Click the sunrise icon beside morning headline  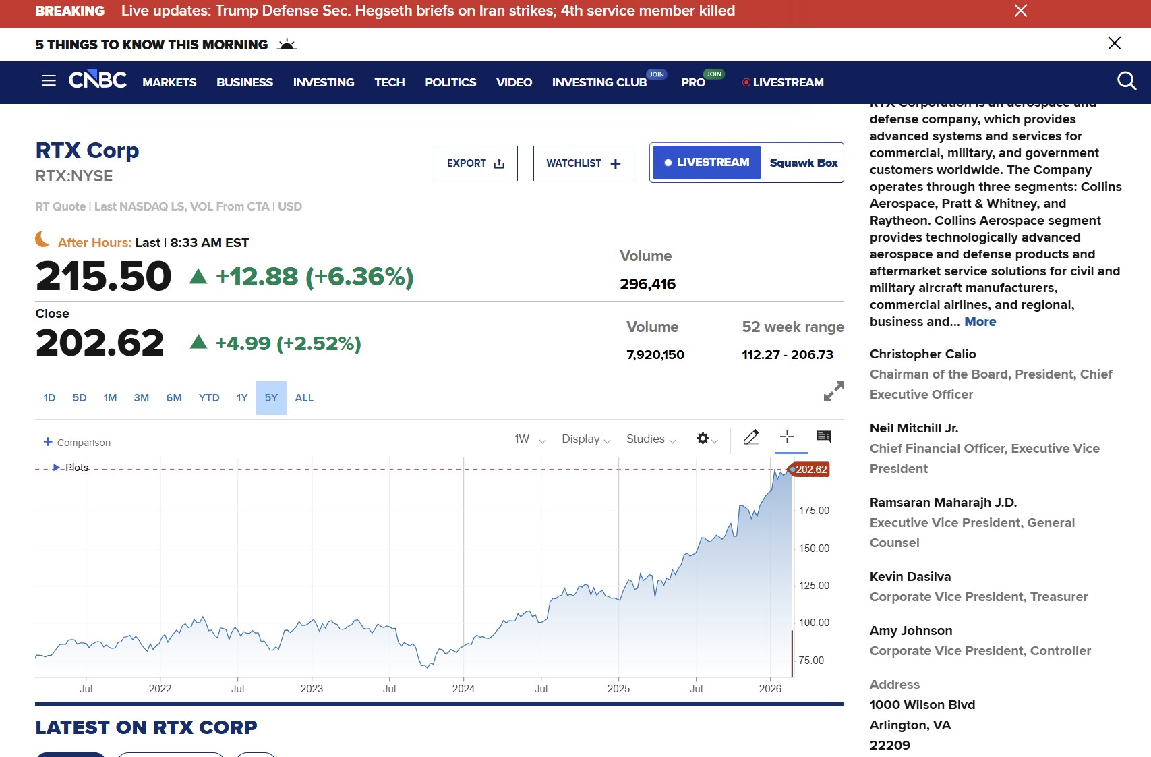coord(287,45)
